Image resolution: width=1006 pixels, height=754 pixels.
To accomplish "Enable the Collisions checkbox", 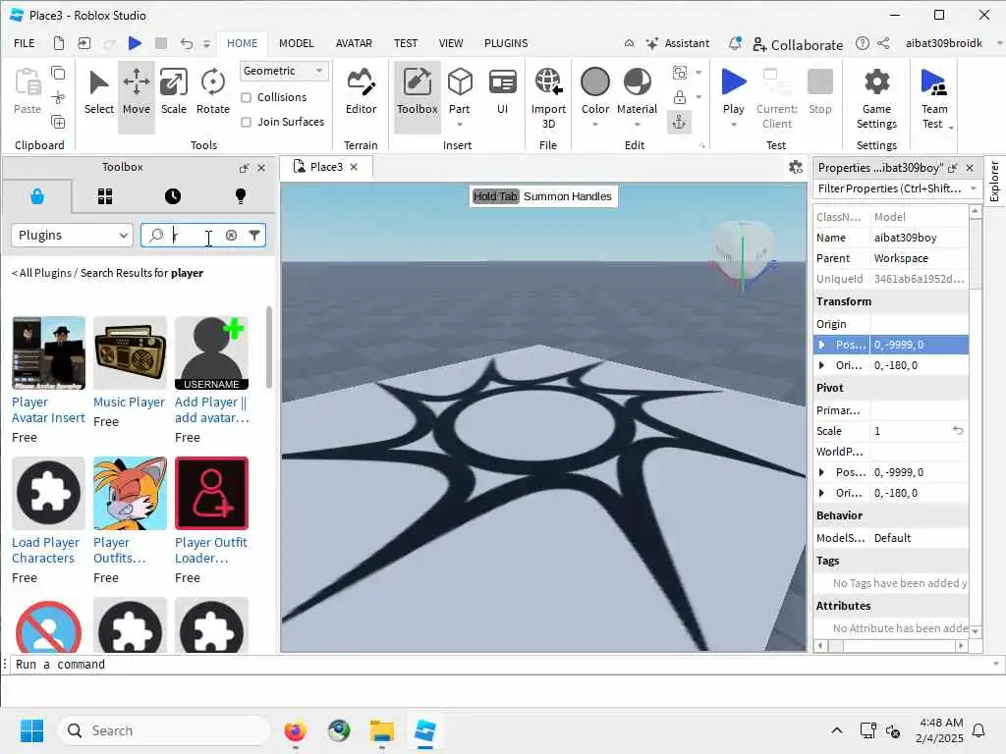I will (x=246, y=97).
